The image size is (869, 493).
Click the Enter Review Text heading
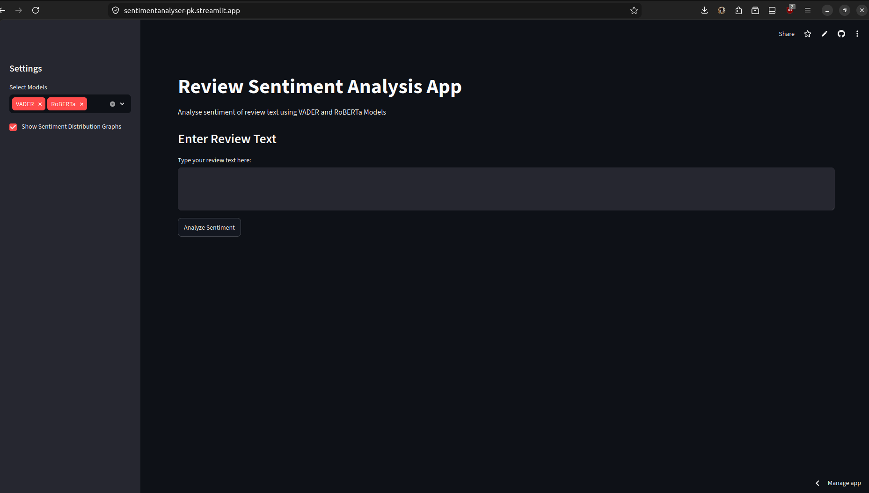(227, 139)
